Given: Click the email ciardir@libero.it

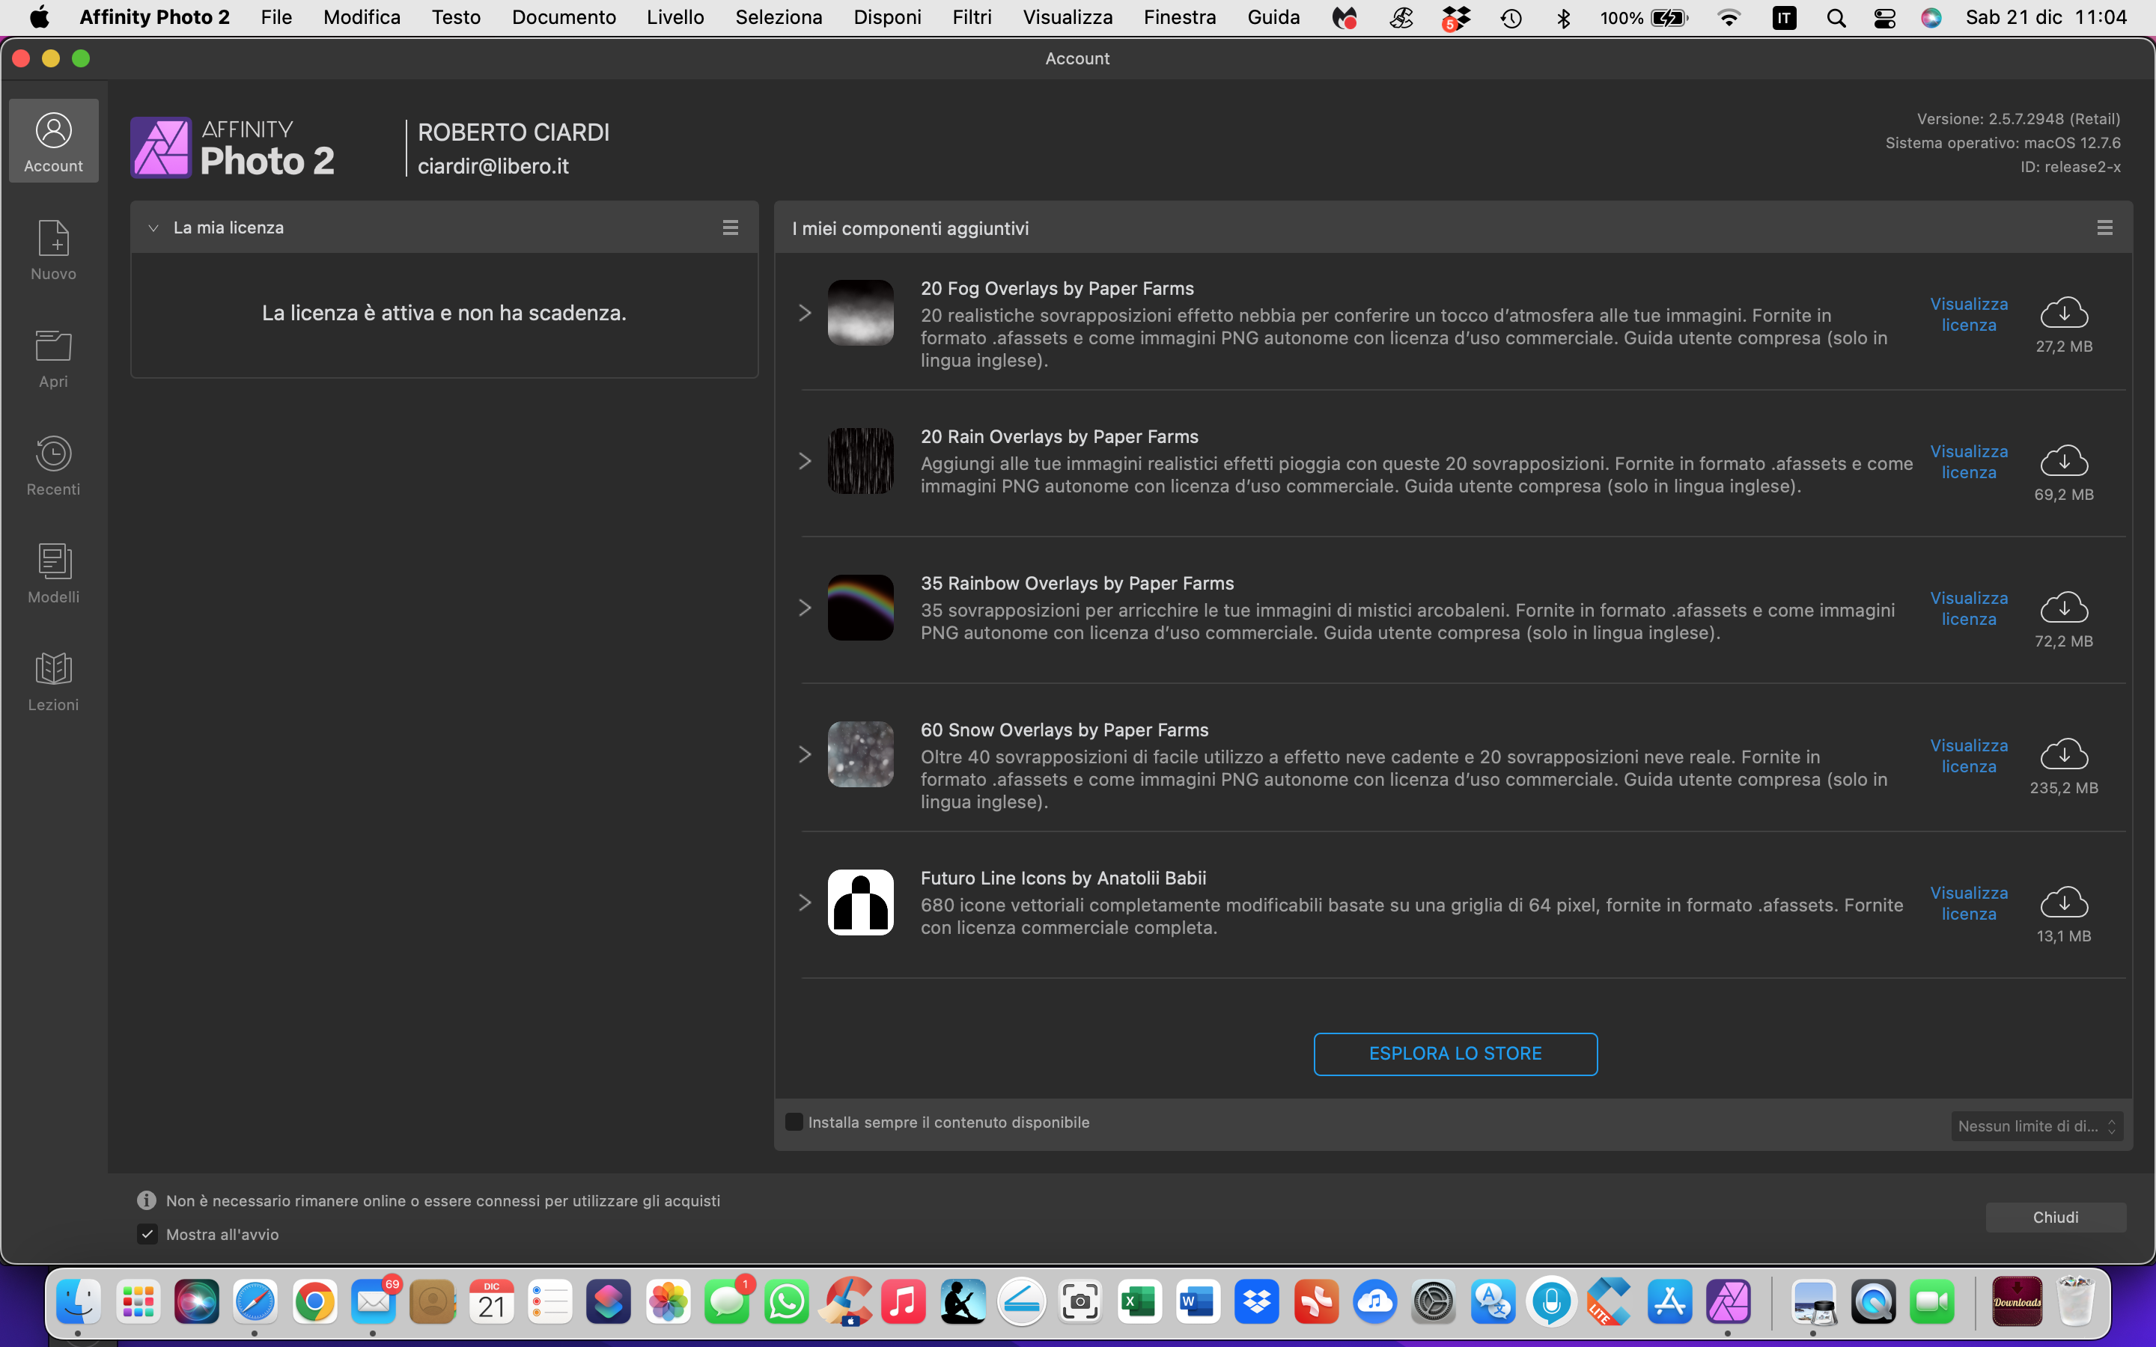Looking at the screenshot, I should 493,167.
